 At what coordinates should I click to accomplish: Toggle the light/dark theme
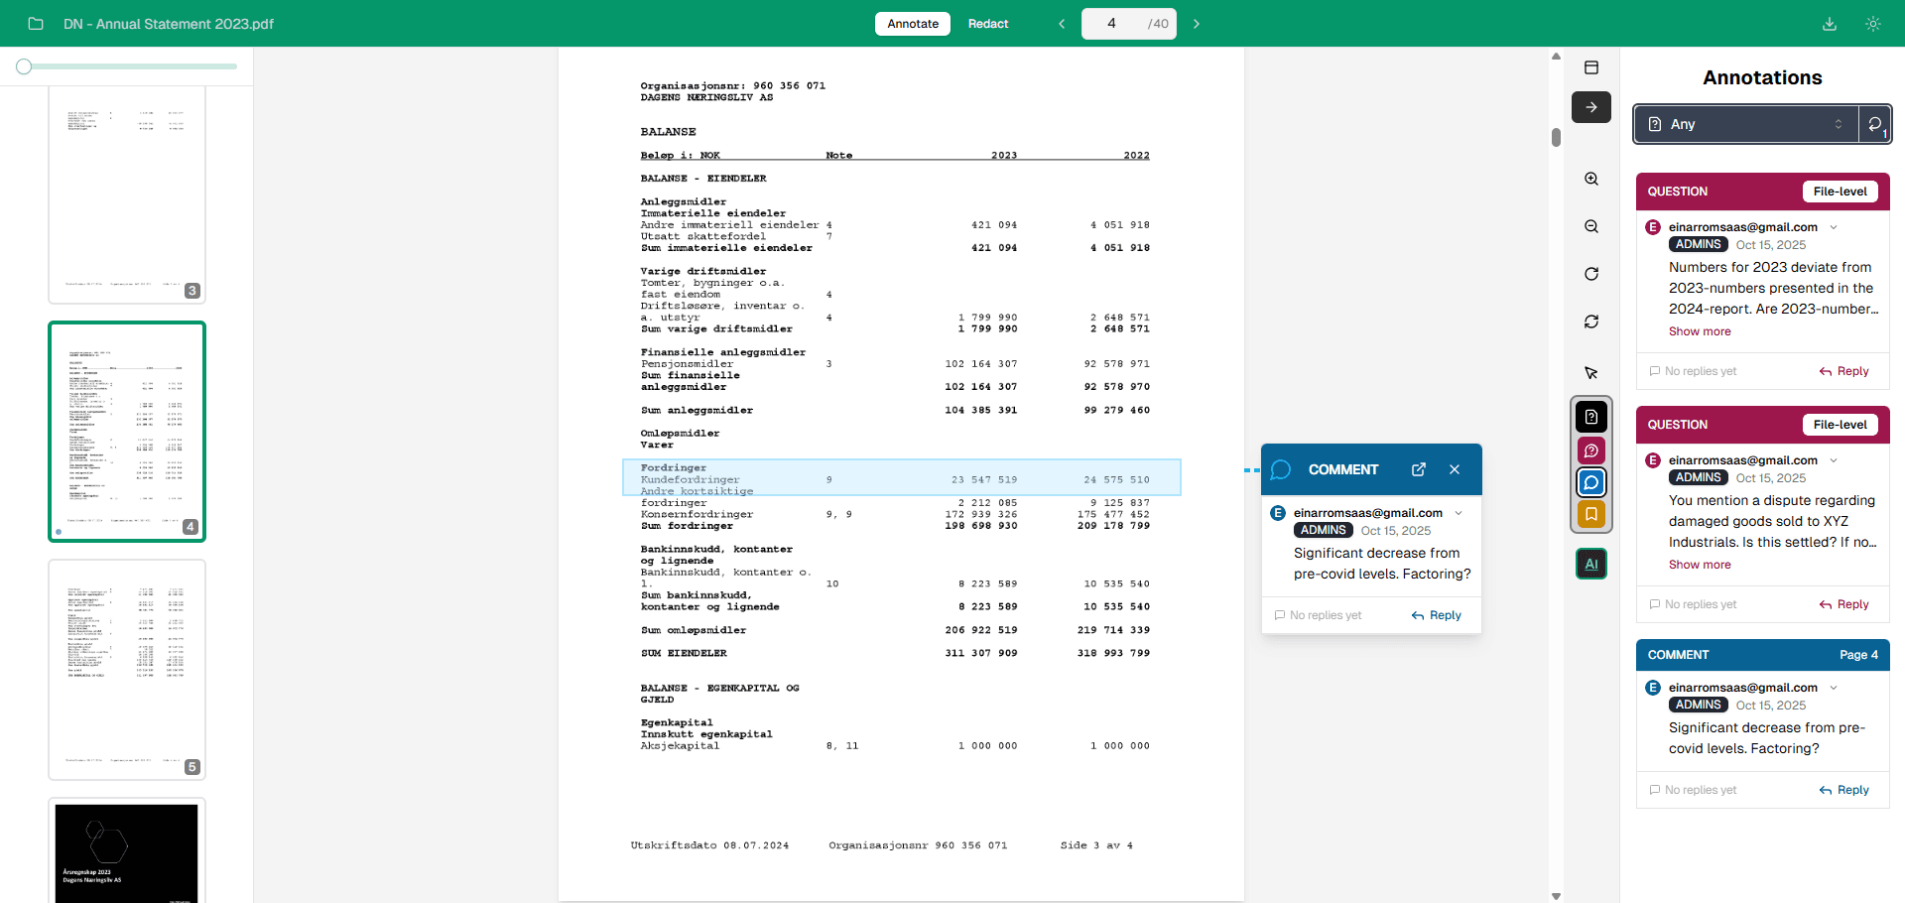1873,24
